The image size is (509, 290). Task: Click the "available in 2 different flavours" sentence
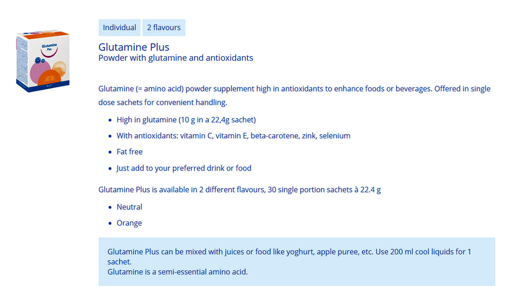[x=240, y=190]
